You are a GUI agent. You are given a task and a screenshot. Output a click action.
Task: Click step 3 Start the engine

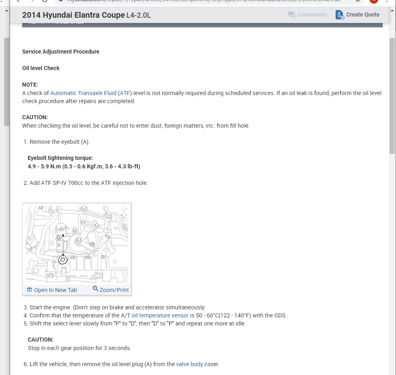pyautogui.click(x=114, y=307)
